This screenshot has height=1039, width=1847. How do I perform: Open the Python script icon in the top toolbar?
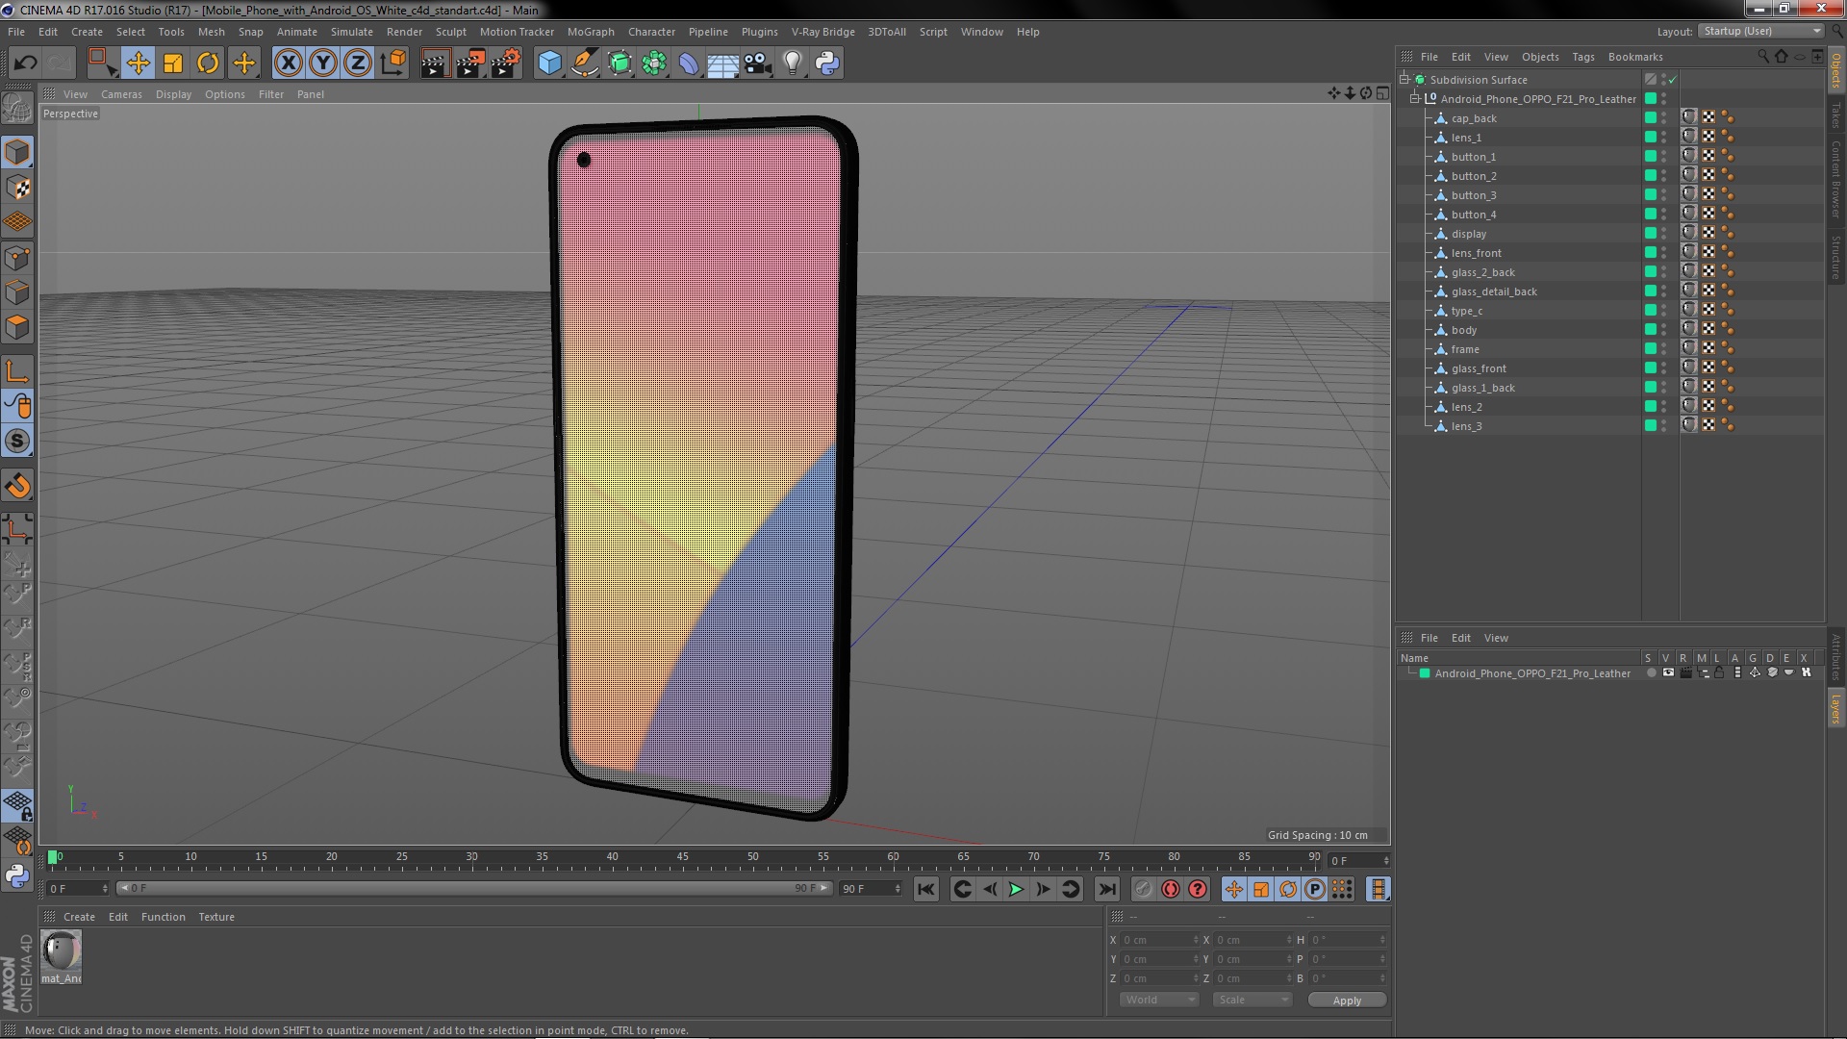[x=827, y=63]
